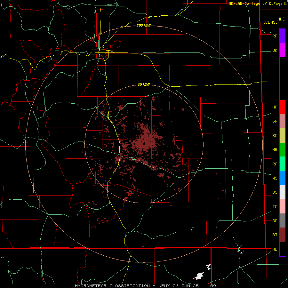Click the UK magenta legend swatch
This screenshot has height=288, width=288.
(283, 50)
